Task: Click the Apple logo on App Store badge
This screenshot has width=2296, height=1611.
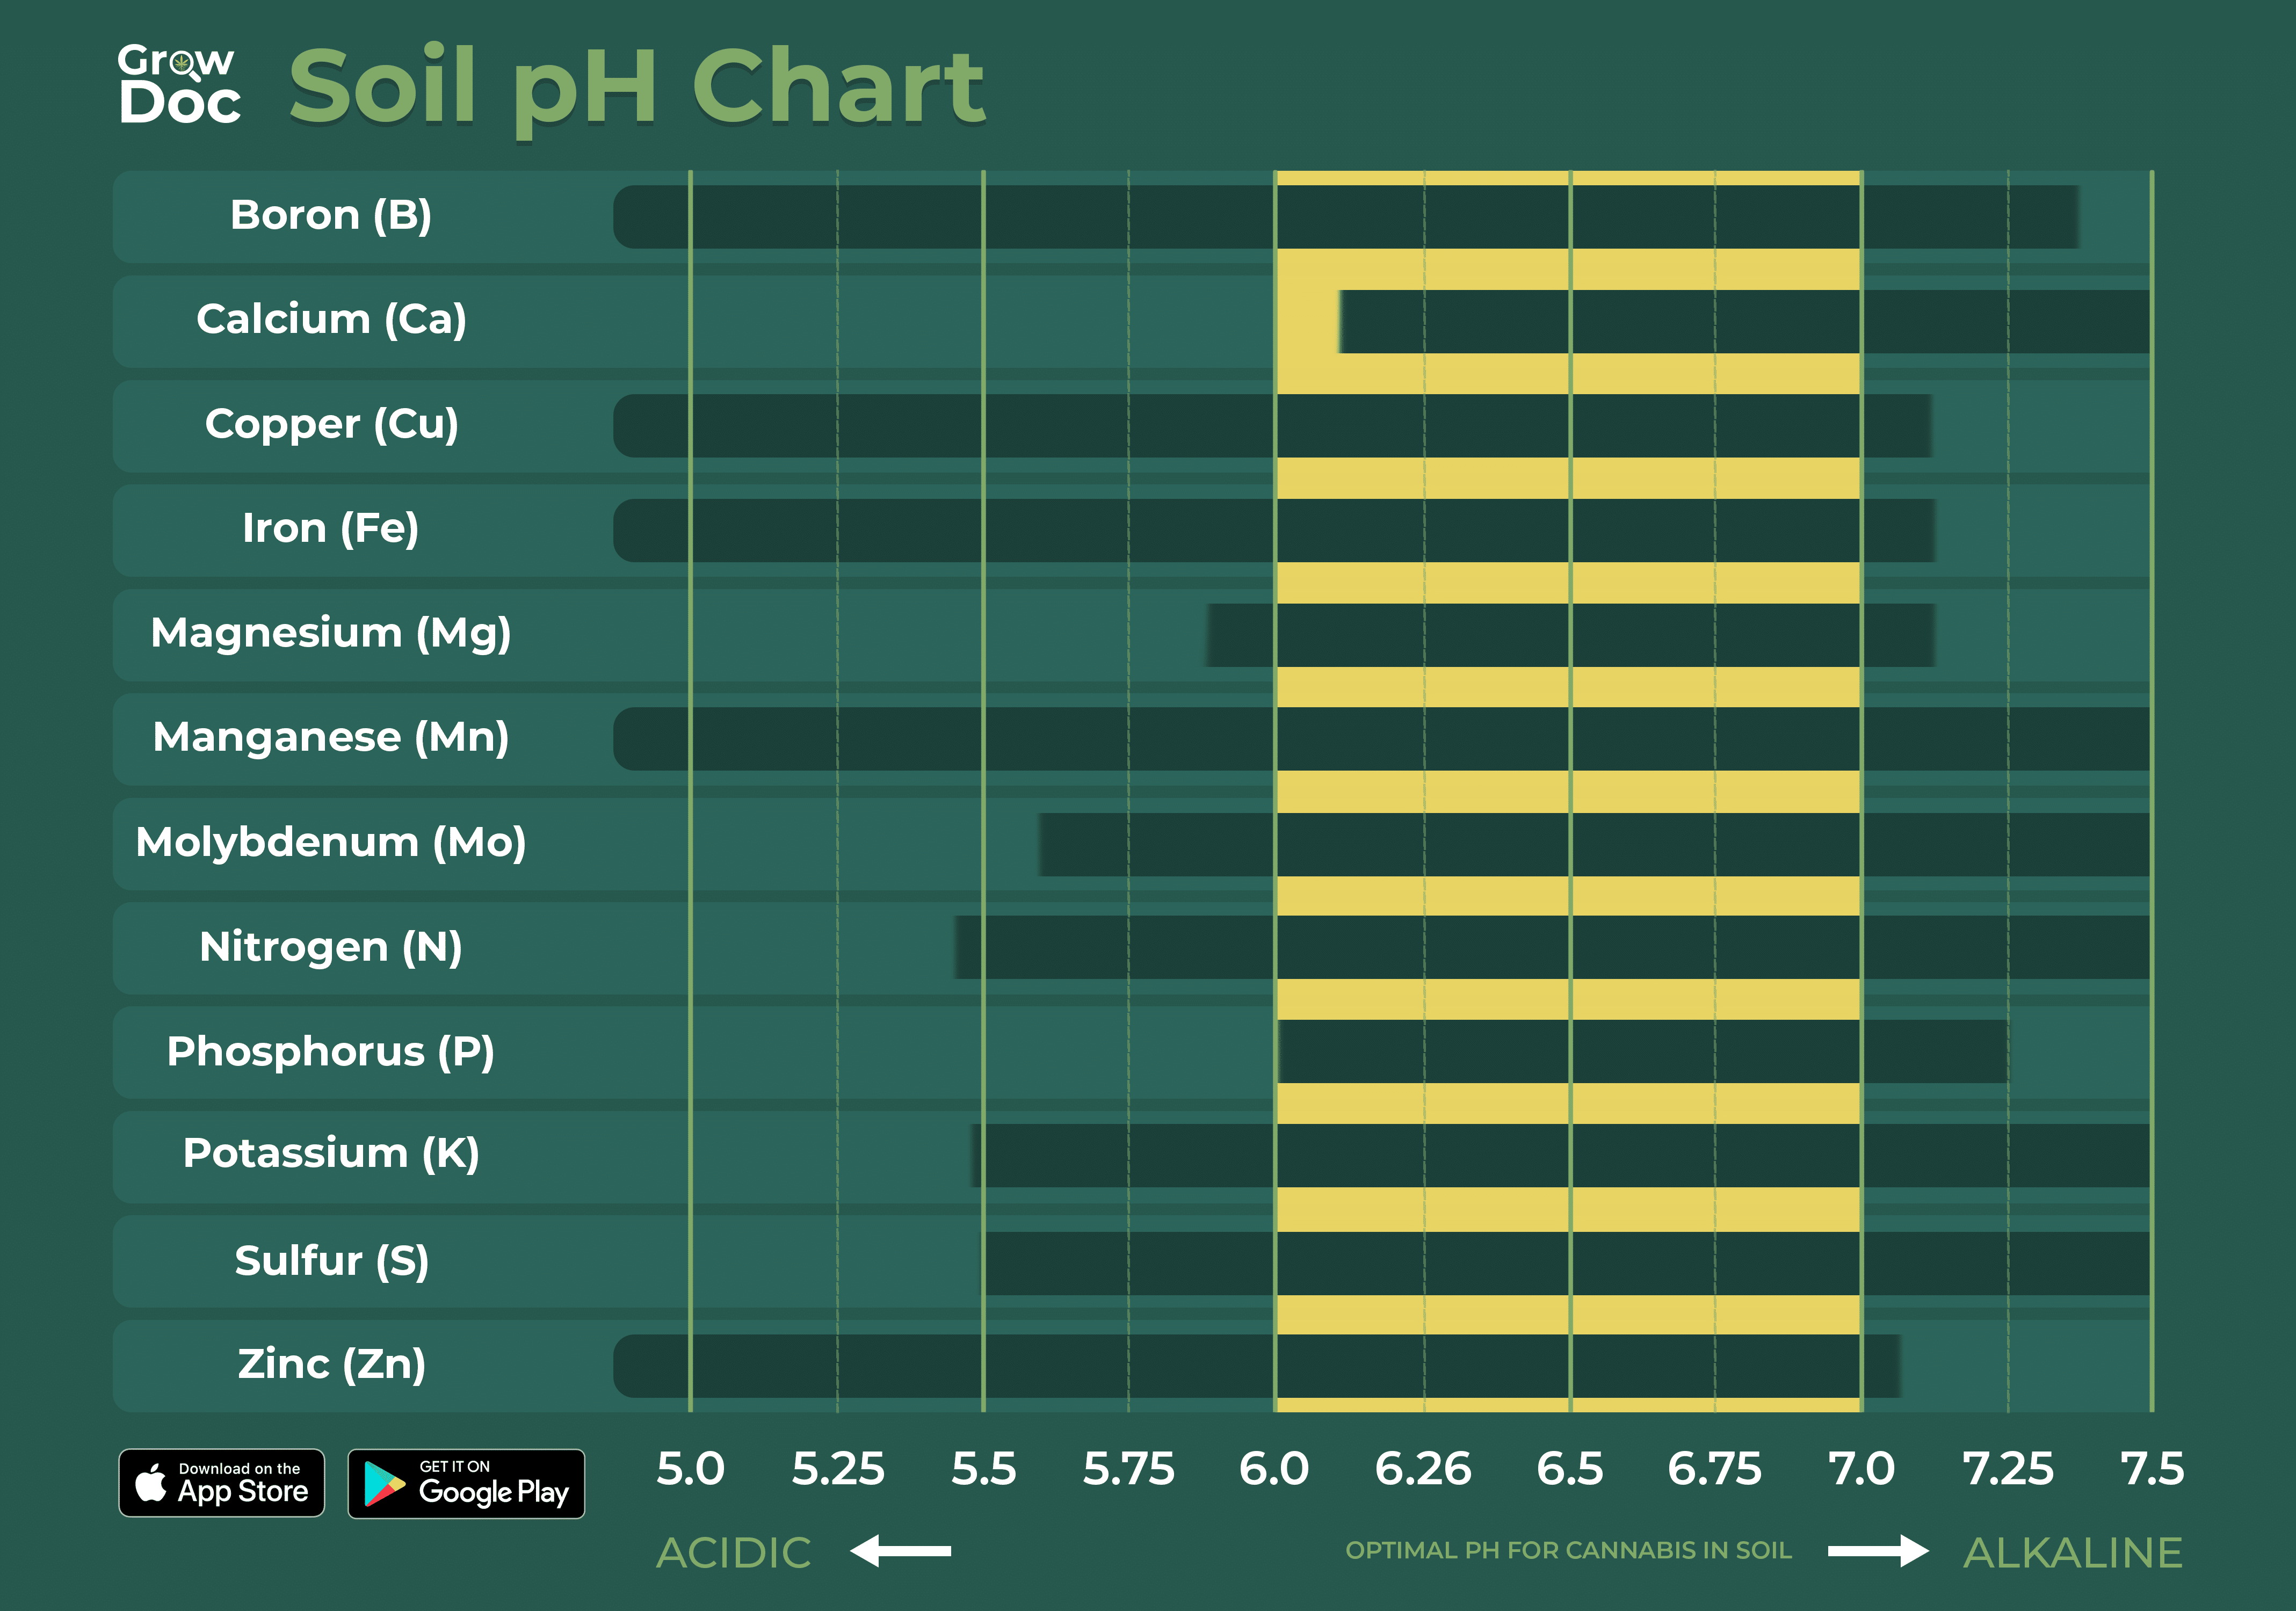Action: click(151, 1483)
